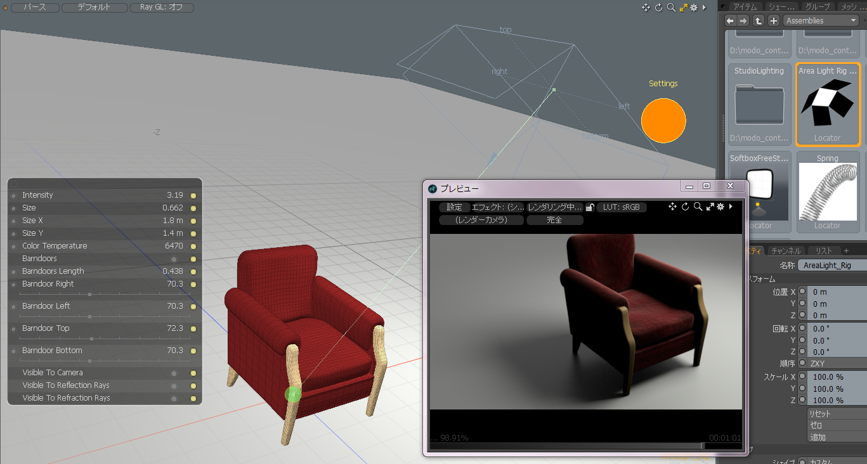
Task: Switch to the チャンネル tab
Action: [787, 250]
